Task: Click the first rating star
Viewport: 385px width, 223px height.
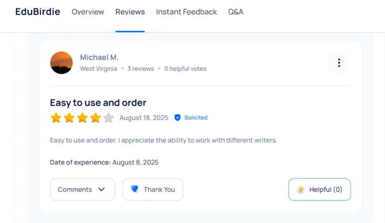Action: 56,117
